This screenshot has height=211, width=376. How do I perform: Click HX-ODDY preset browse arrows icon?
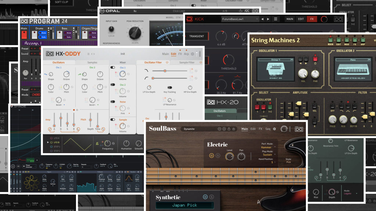pyautogui.click(x=93, y=54)
